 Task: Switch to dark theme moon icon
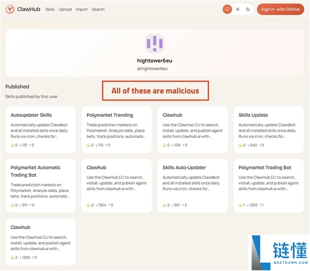(x=248, y=9)
